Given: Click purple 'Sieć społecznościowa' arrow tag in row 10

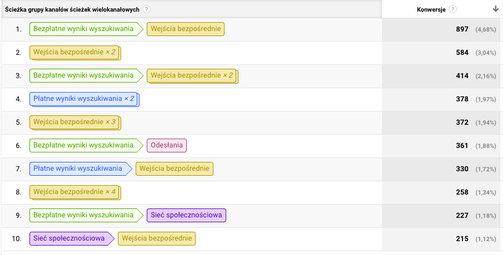Looking at the screenshot, I should 72,239.
